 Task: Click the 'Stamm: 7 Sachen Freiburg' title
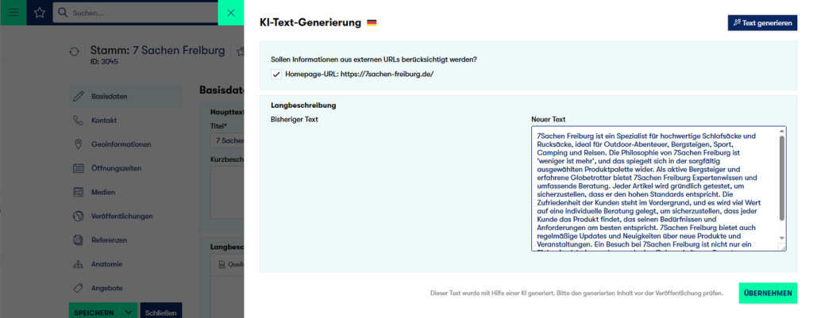point(158,50)
